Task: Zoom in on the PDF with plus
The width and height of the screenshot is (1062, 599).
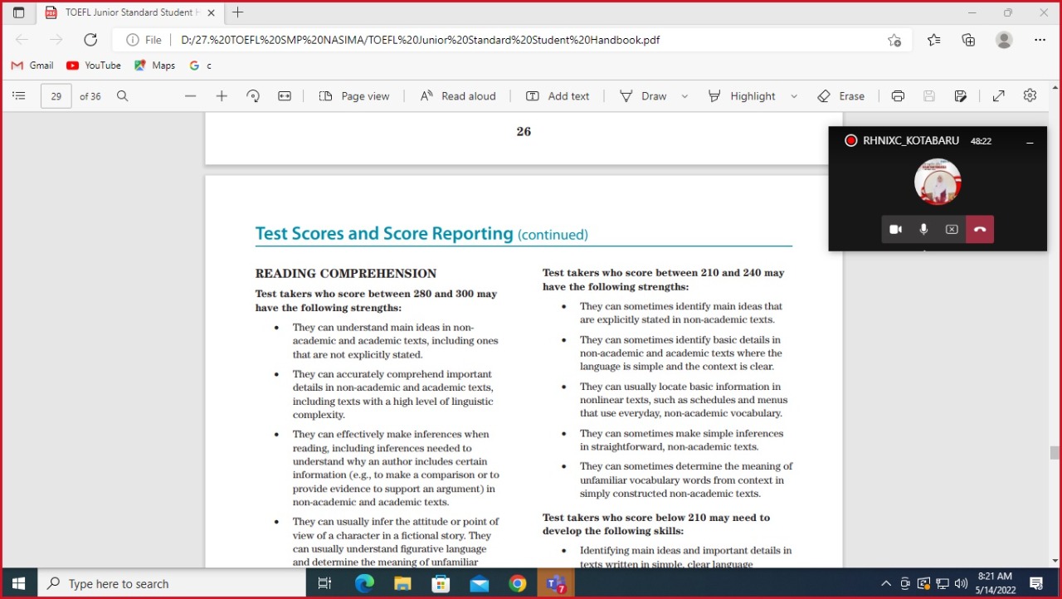Action: 222,96
